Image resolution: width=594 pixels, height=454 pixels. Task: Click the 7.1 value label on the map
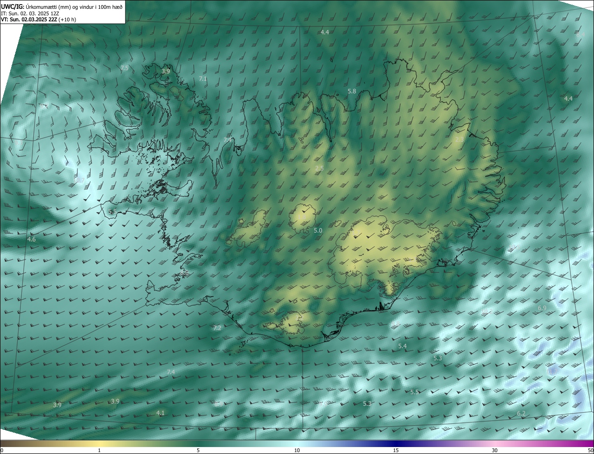point(203,79)
